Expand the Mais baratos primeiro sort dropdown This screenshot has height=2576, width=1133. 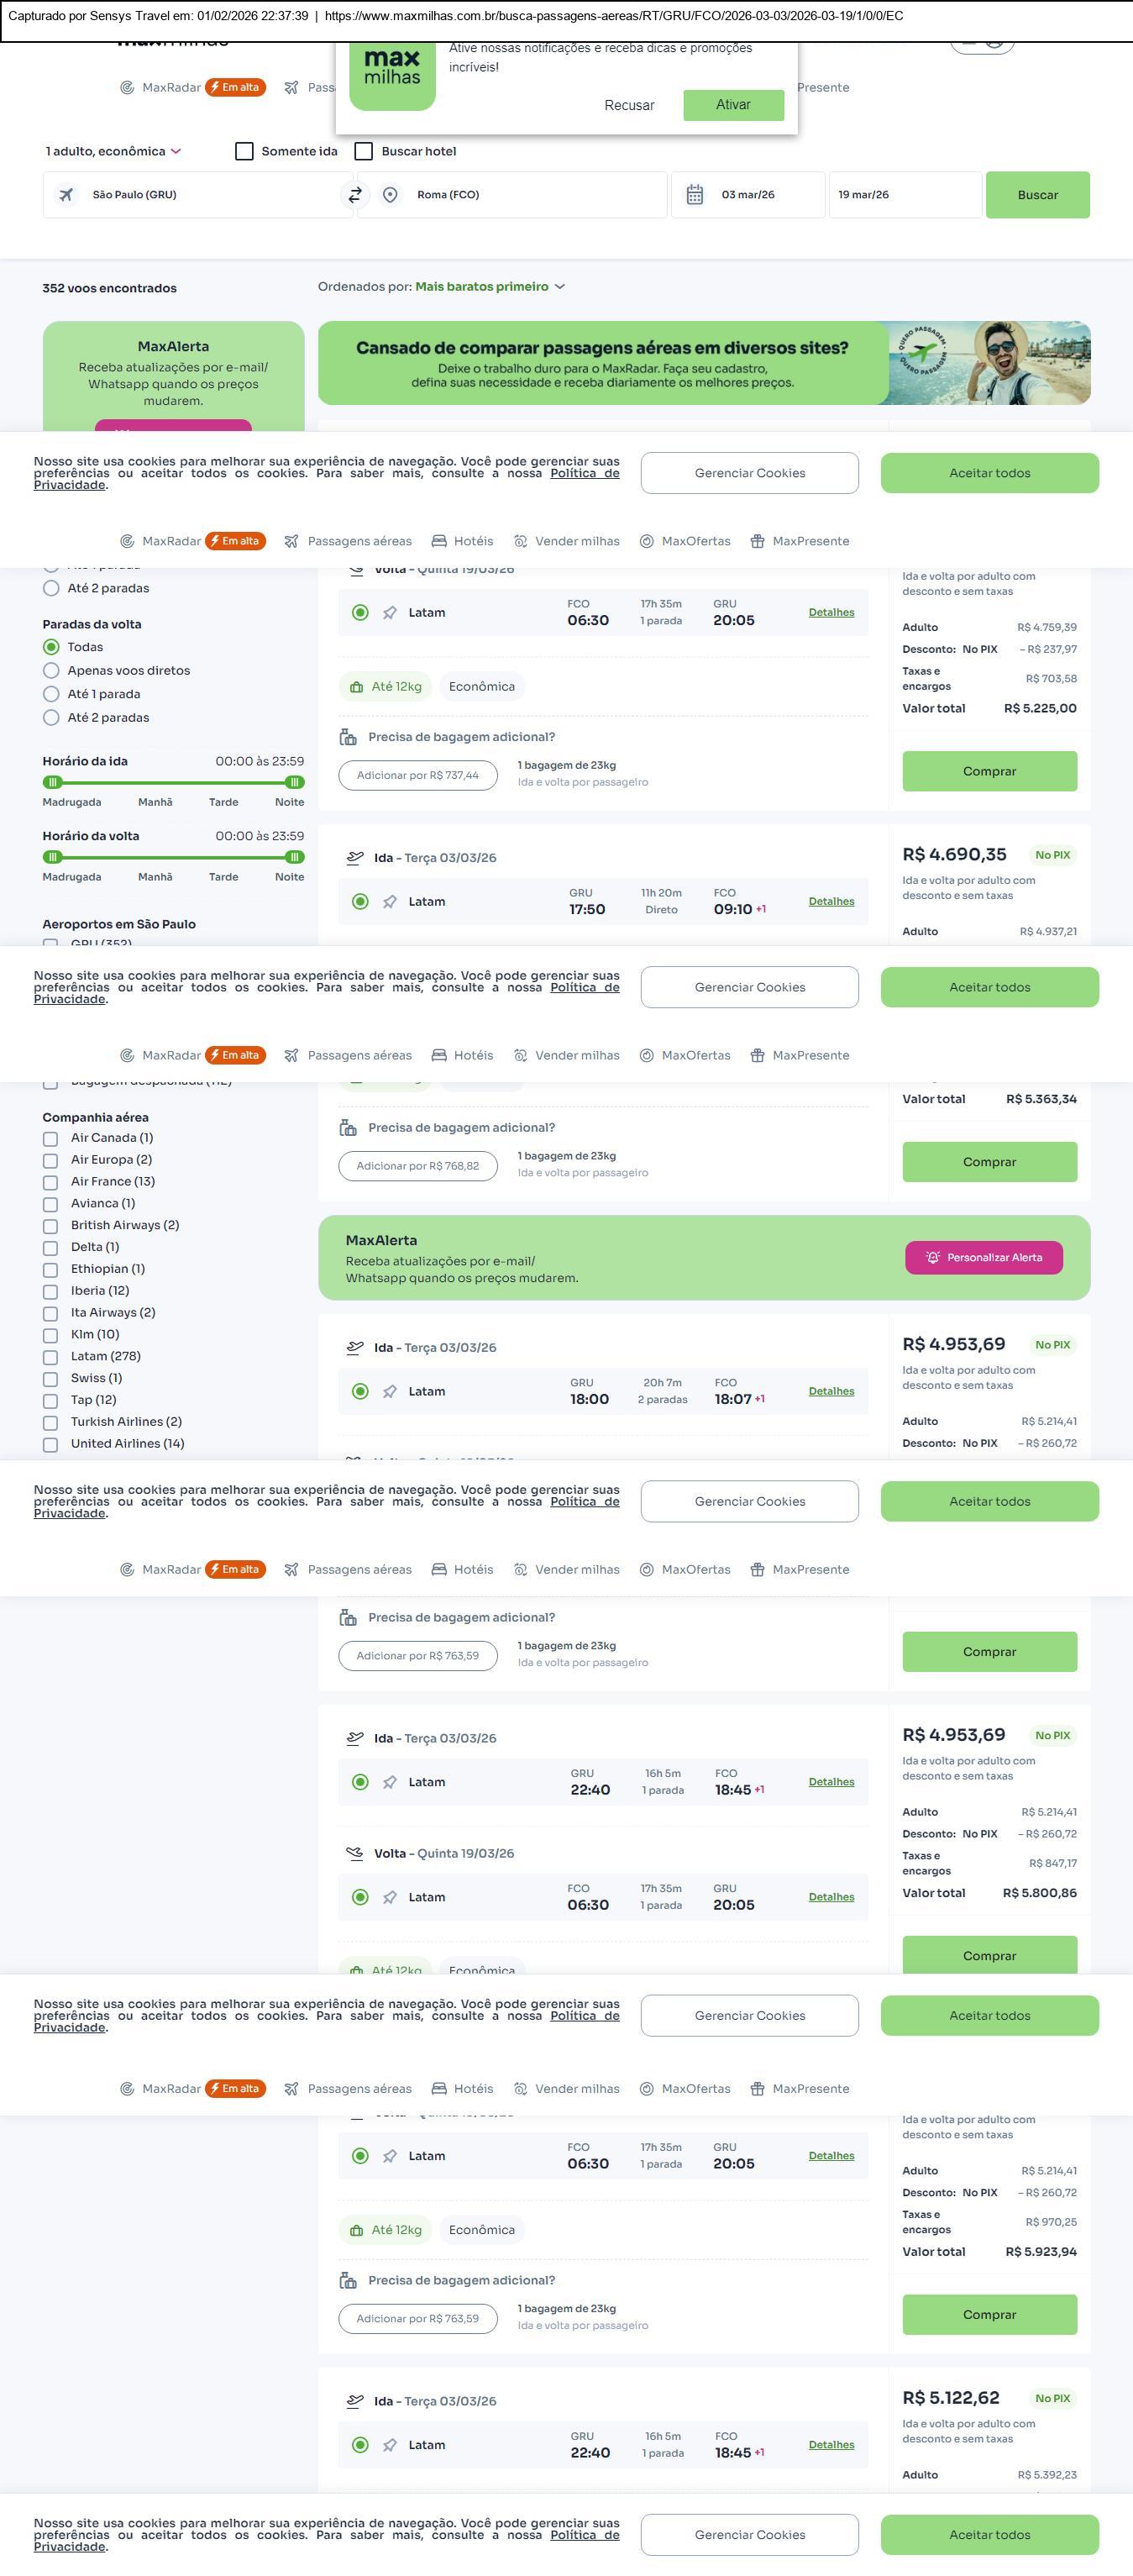coord(490,287)
